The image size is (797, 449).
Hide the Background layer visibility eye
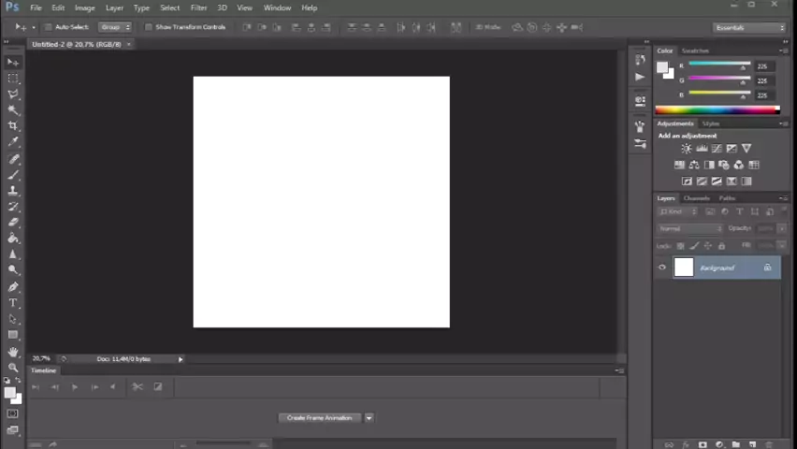pos(661,268)
